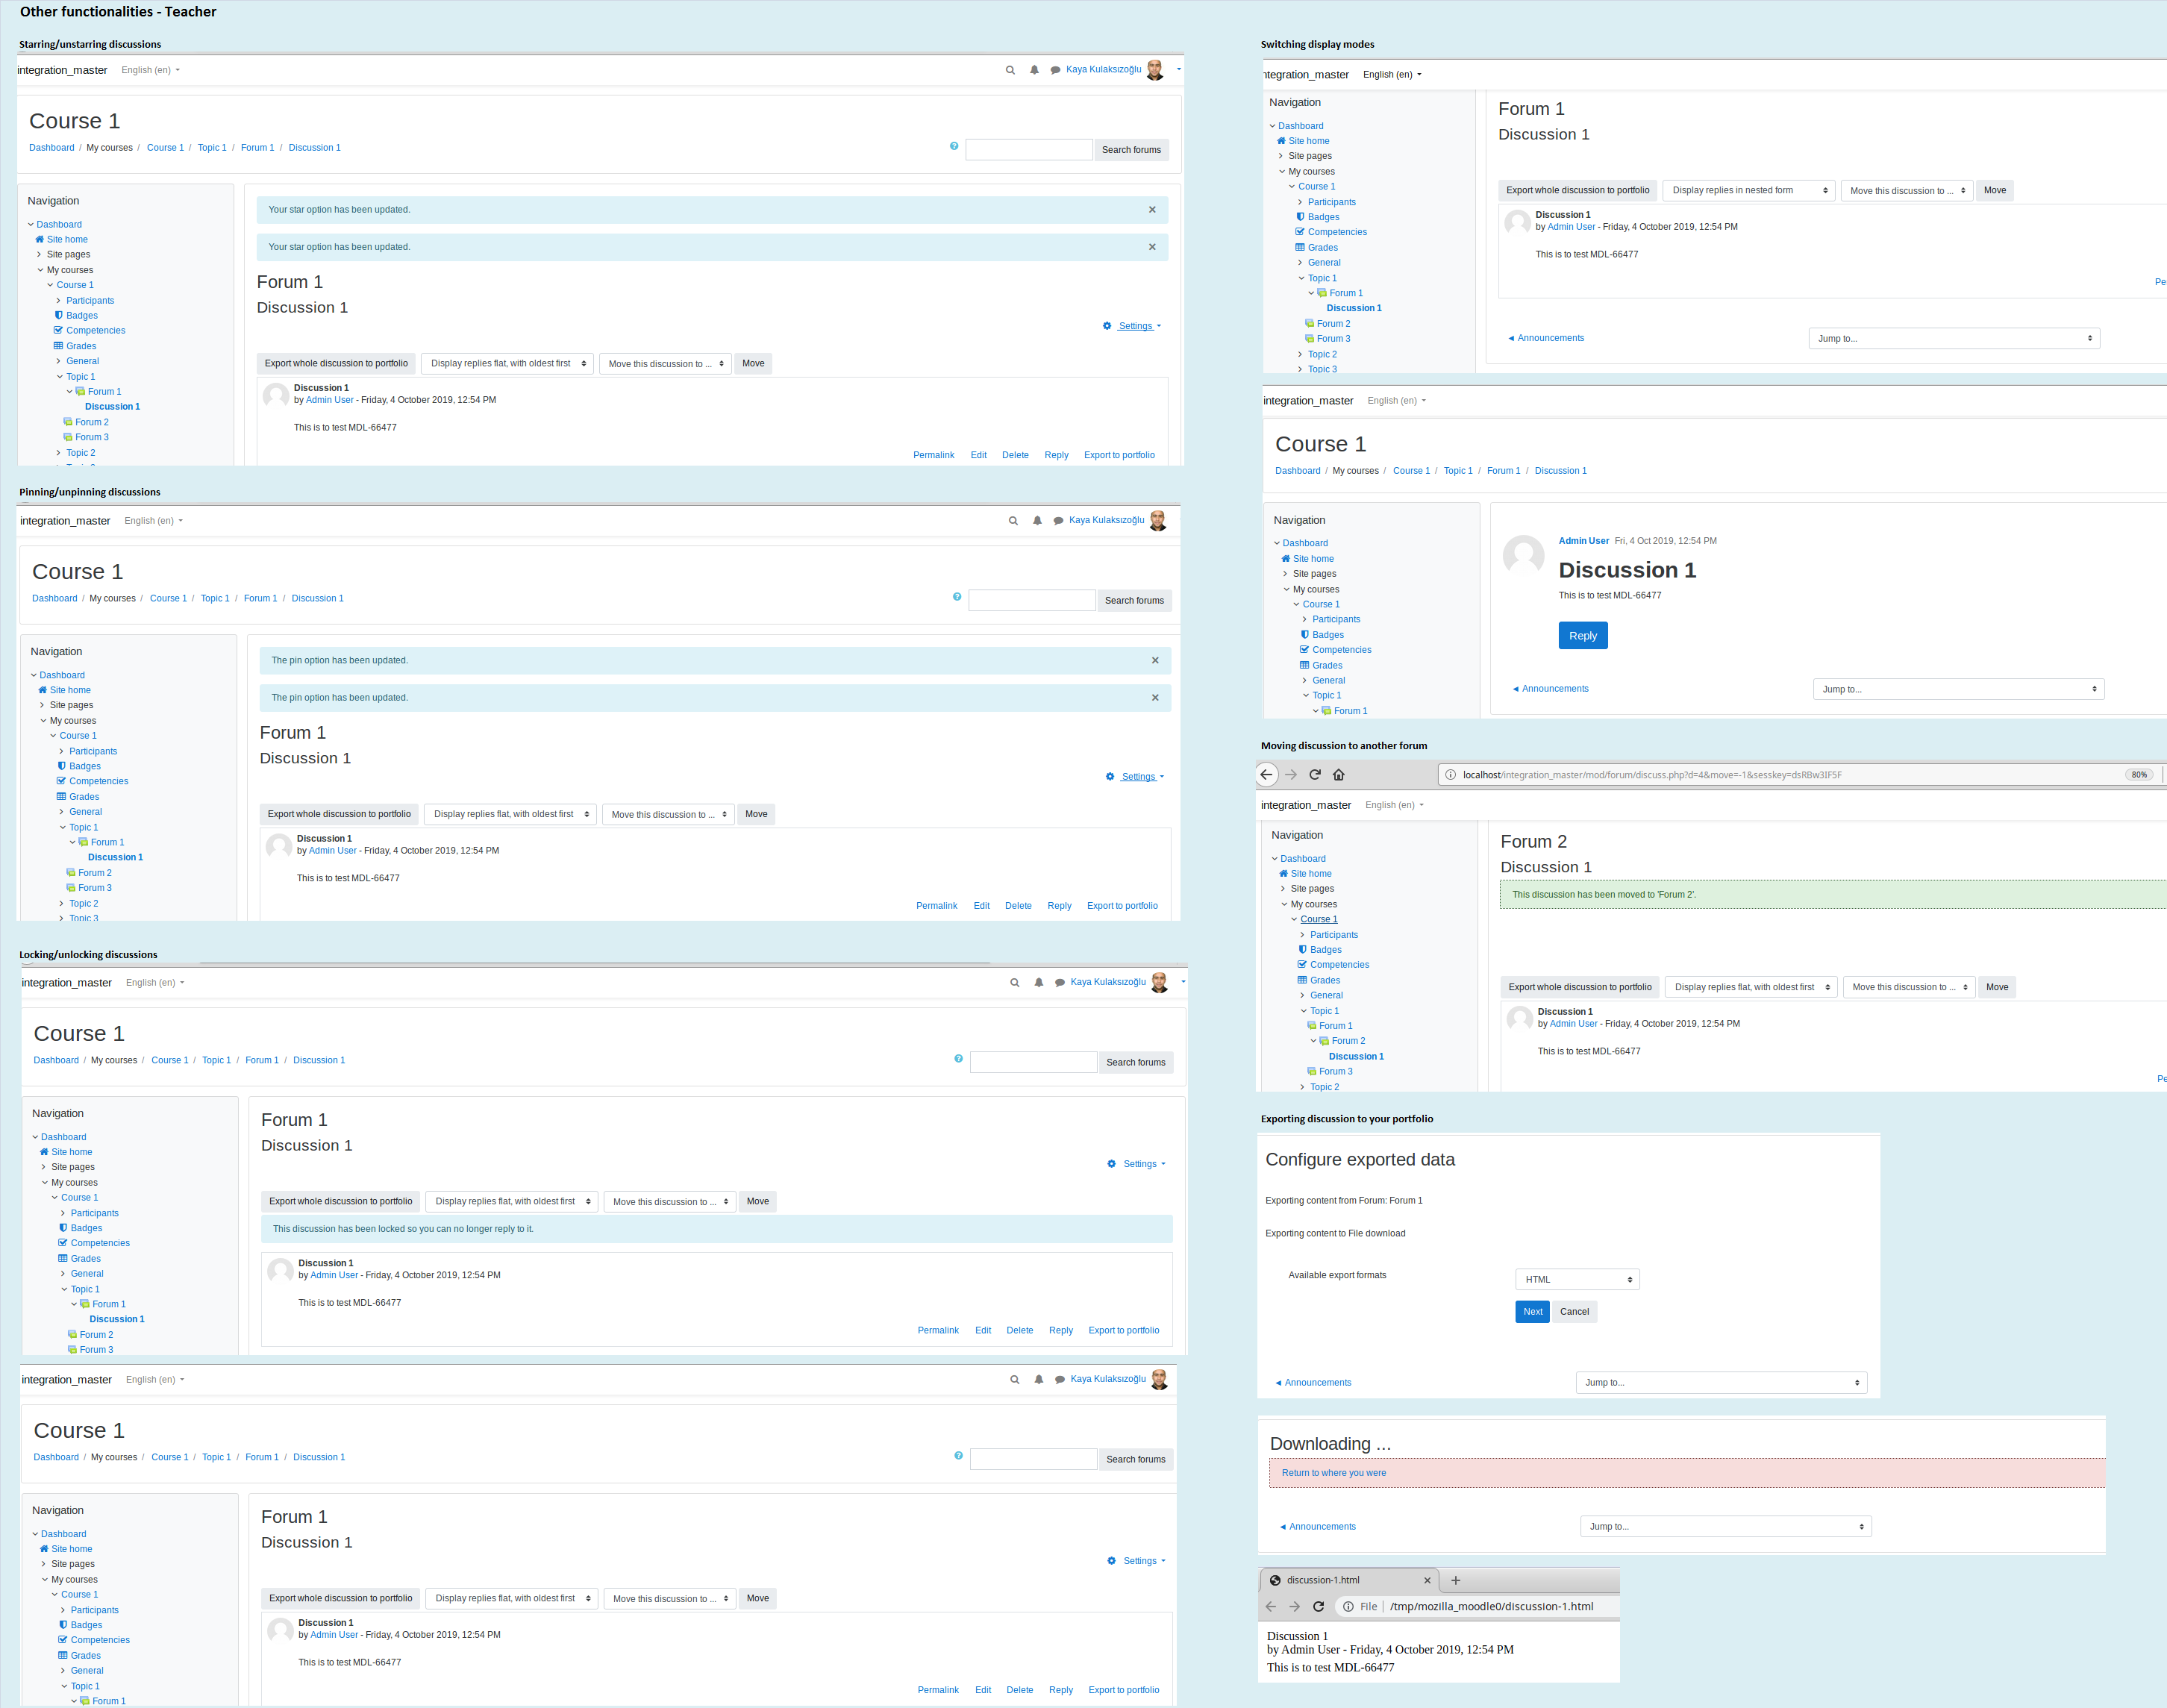Click 'This discussion has been locked' notice text
Screen dimensions: 2167x1708
403,1229
